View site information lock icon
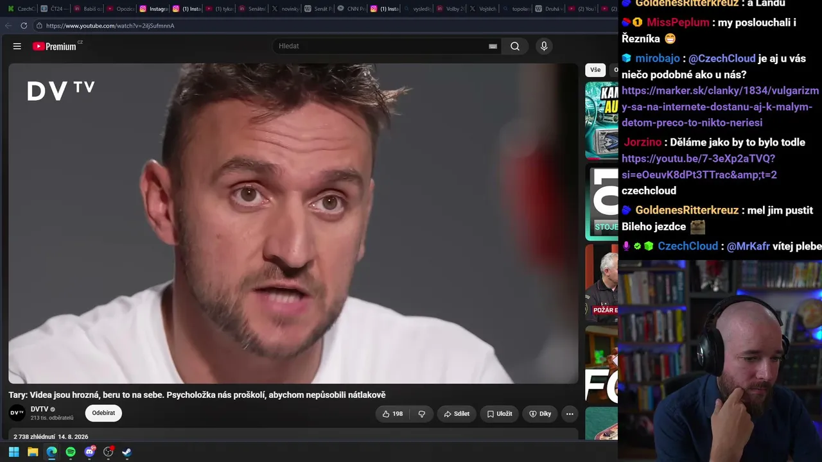 click(39, 26)
